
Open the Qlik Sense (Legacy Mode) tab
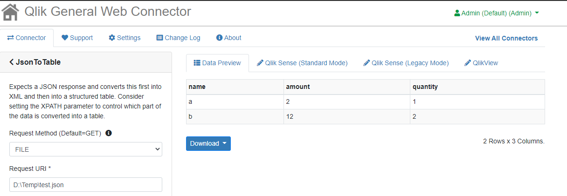pyautogui.click(x=406, y=63)
